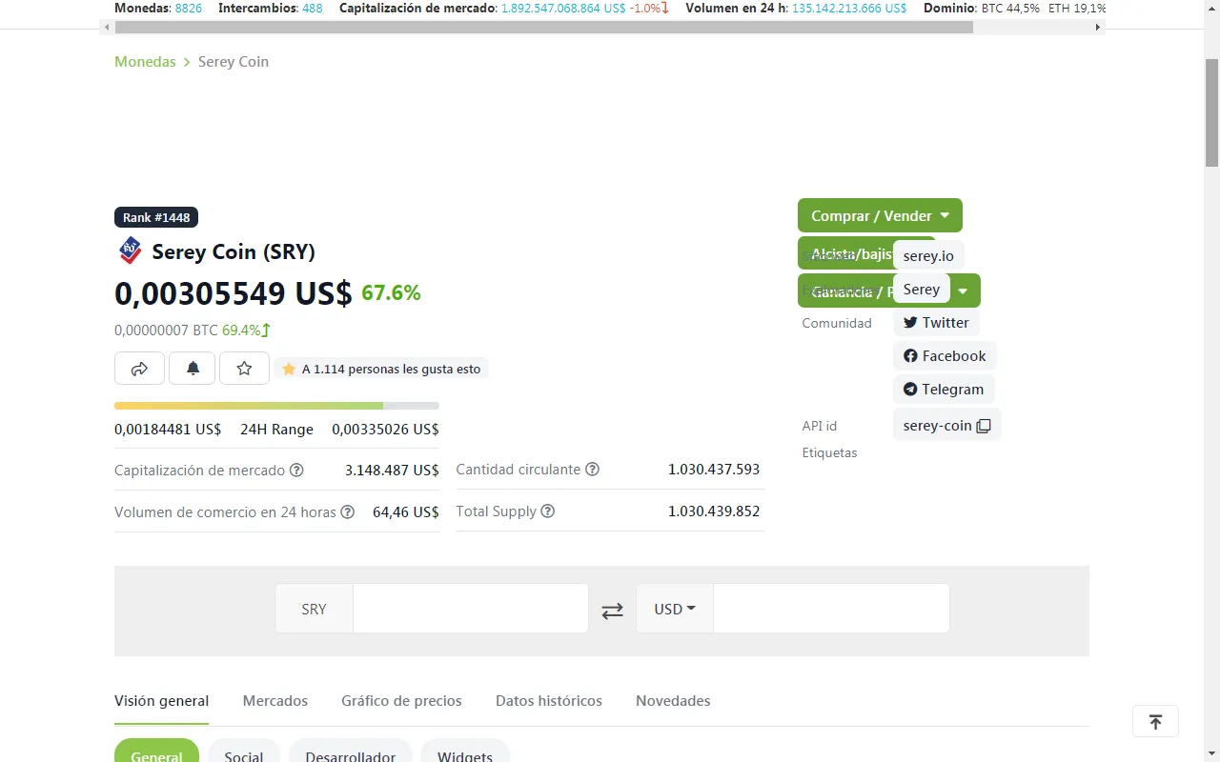Image resolution: width=1220 pixels, height=762 pixels.
Task: Select the Social sub-tab pill
Action: (x=244, y=752)
